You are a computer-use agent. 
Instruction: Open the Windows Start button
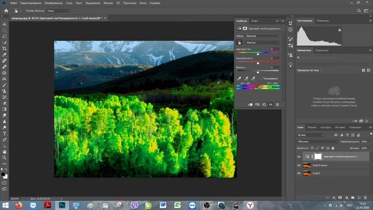5,205
